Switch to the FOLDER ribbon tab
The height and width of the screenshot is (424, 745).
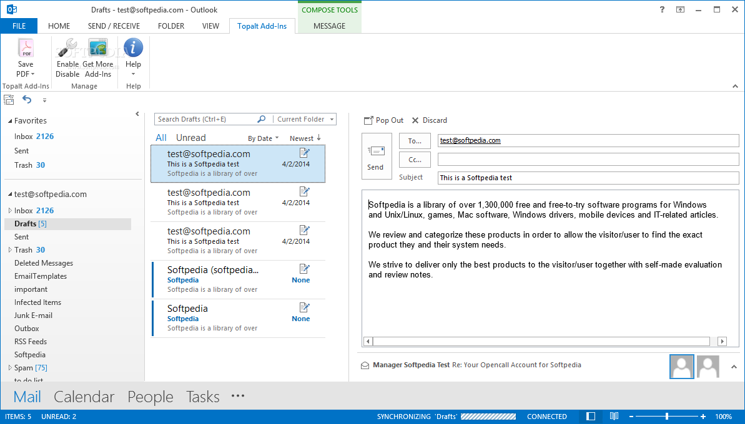pos(171,26)
